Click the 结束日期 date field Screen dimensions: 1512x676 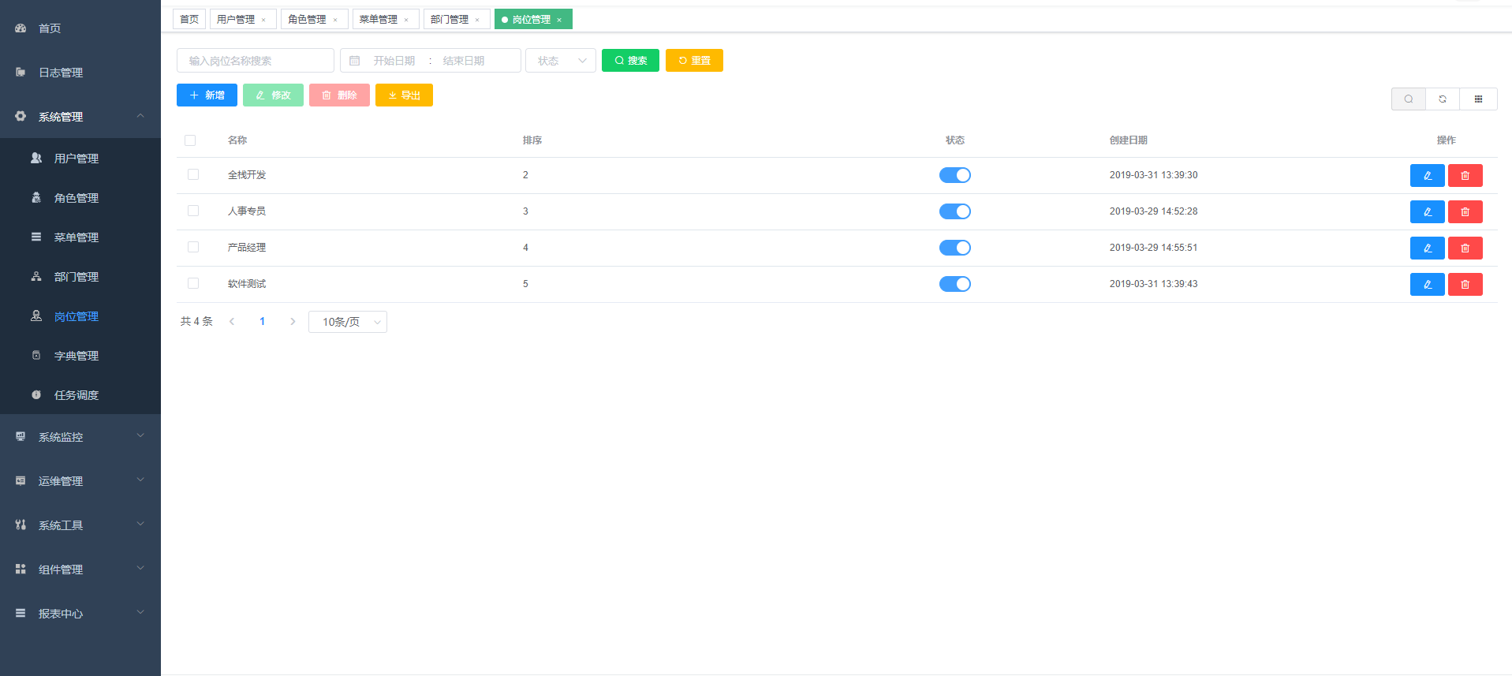pyautogui.click(x=464, y=61)
